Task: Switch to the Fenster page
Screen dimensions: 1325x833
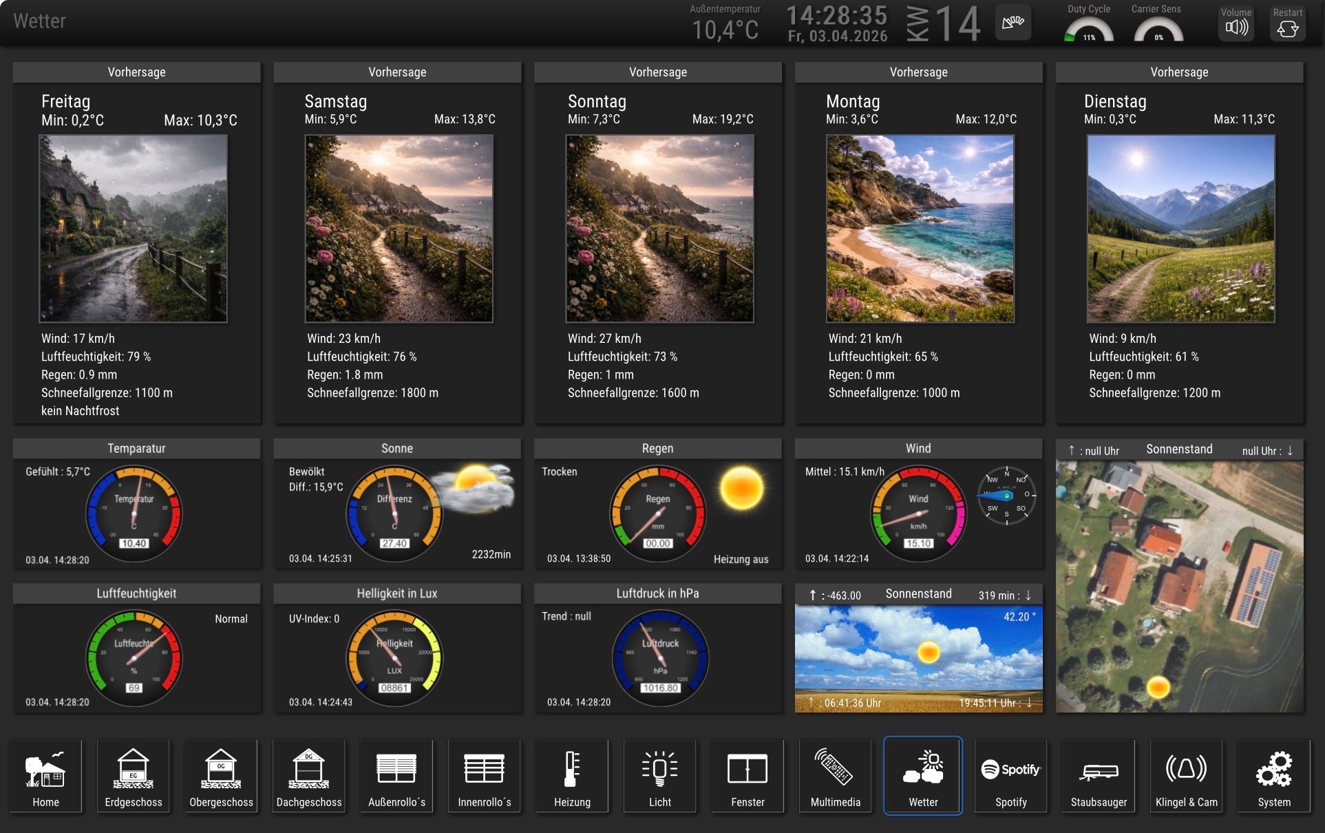Action: pyautogui.click(x=748, y=776)
